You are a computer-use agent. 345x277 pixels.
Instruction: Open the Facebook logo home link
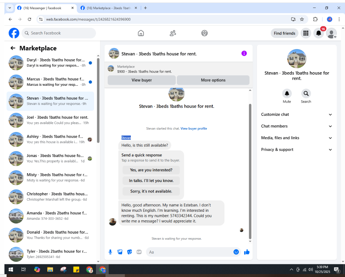click(14, 33)
